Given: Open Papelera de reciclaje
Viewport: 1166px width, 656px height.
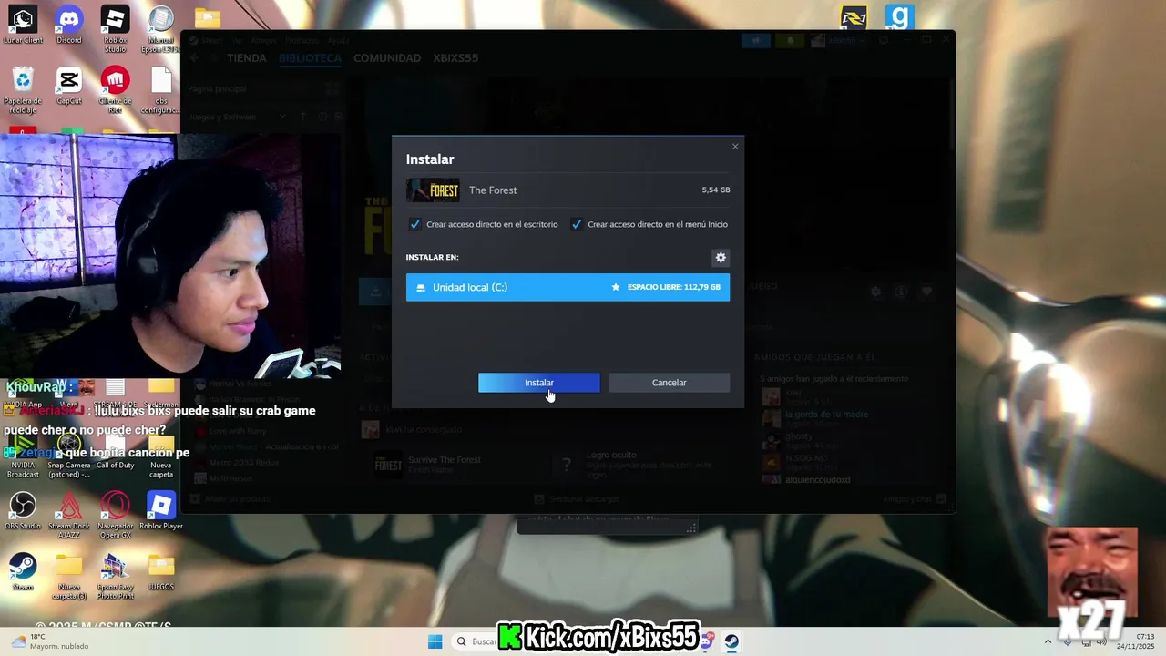Looking at the screenshot, I should pos(23,90).
